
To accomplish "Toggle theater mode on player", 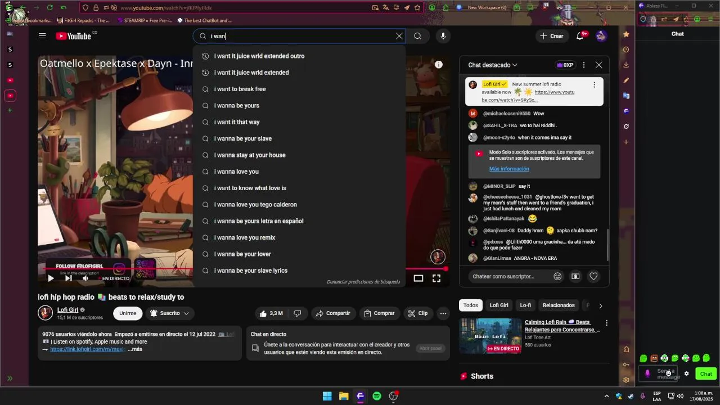I will tap(418, 278).
